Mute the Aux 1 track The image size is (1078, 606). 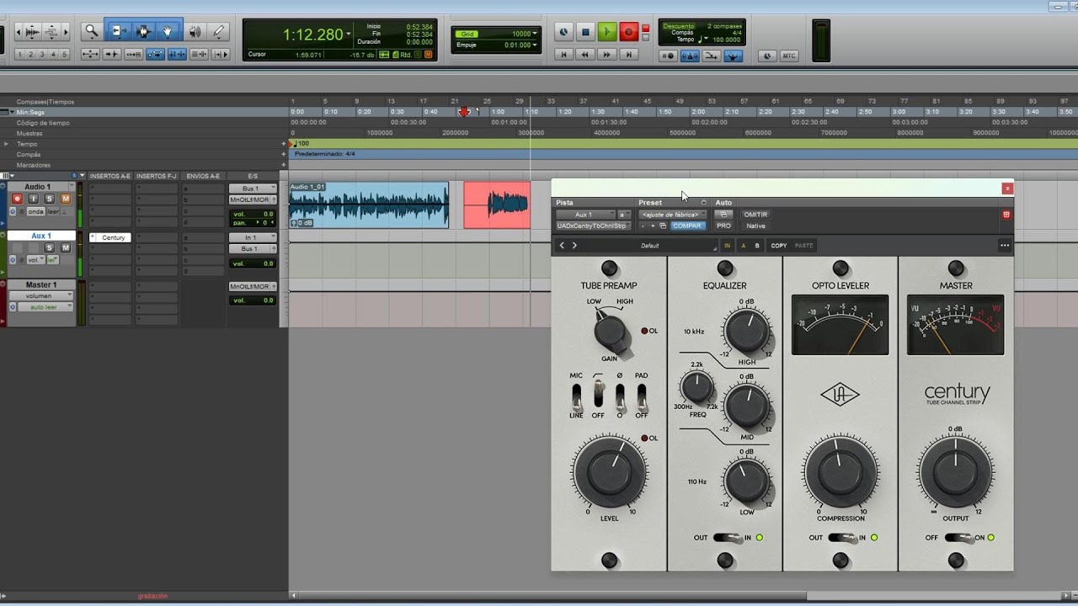[x=66, y=247]
